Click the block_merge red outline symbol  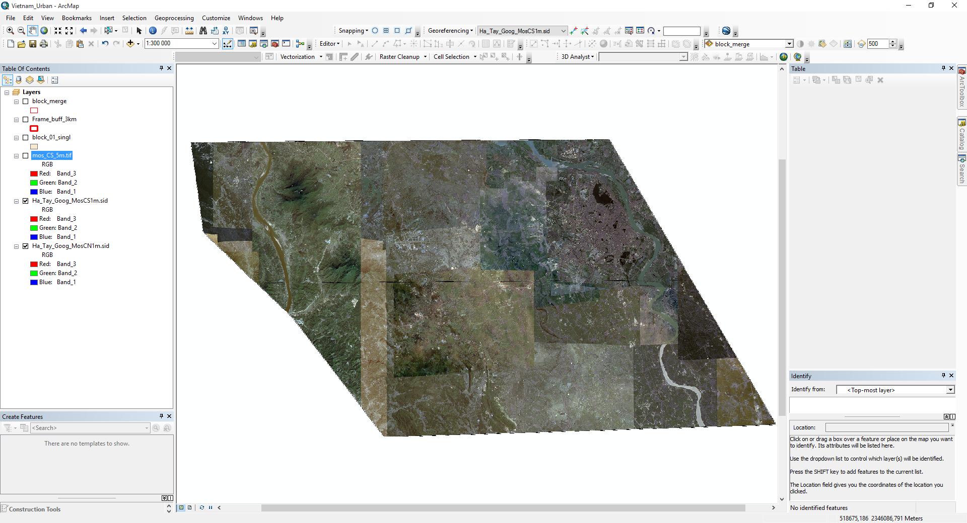pos(34,110)
